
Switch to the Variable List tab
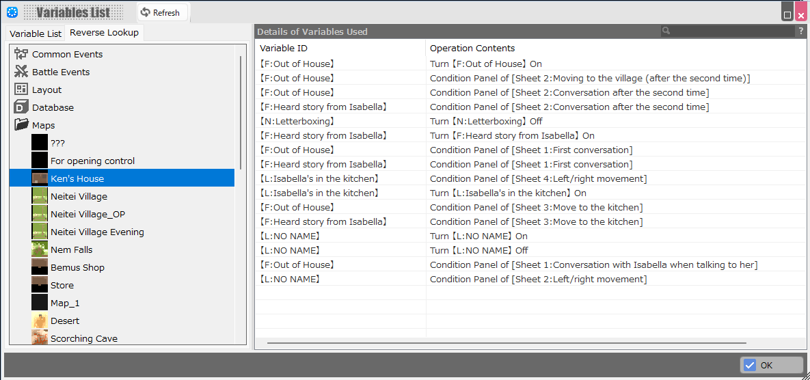tap(36, 33)
